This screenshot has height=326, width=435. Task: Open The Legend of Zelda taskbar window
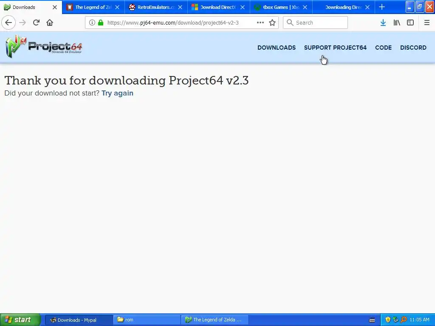[215, 320]
